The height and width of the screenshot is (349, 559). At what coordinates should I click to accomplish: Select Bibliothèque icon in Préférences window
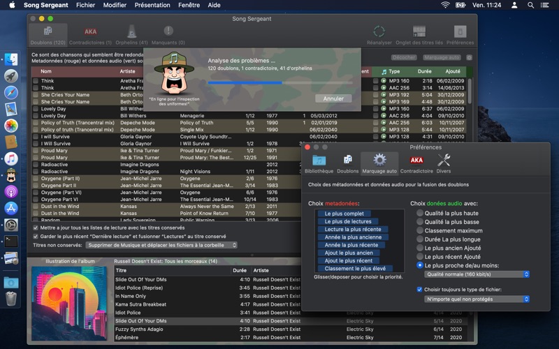click(x=319, y=164)
